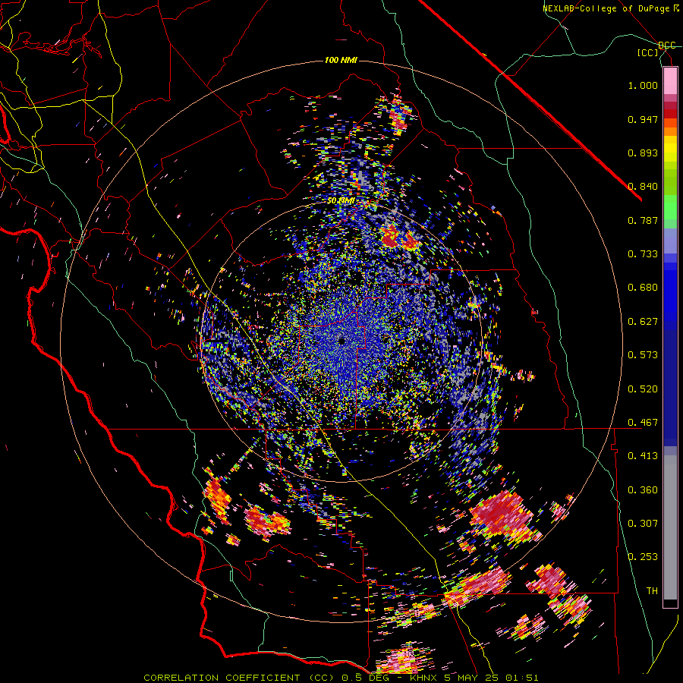Select the 1.000 scale value
This screenshot has width=683, height=683.
(x=643, y=85)
